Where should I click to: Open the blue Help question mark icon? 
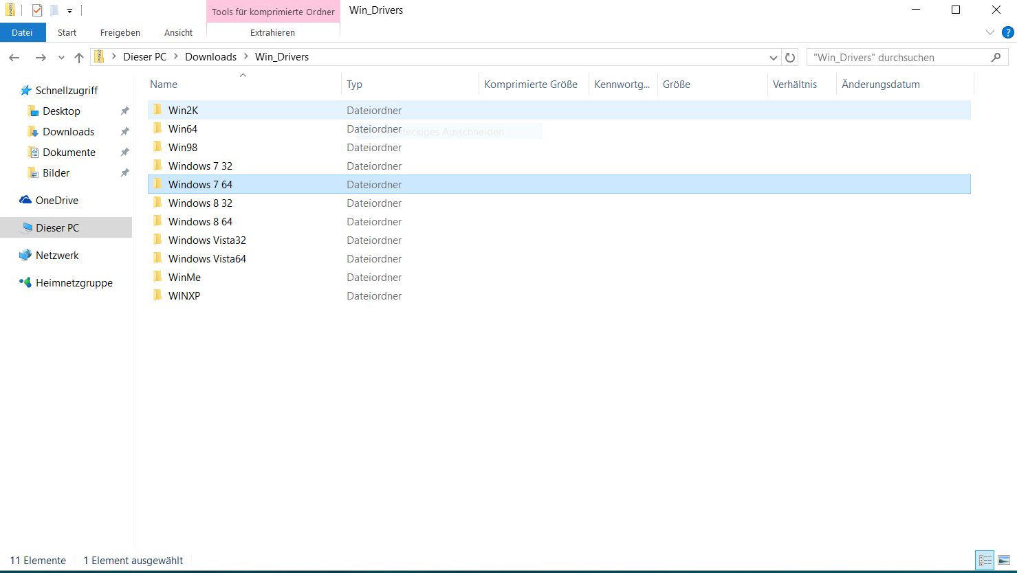tap(1008, 32)
